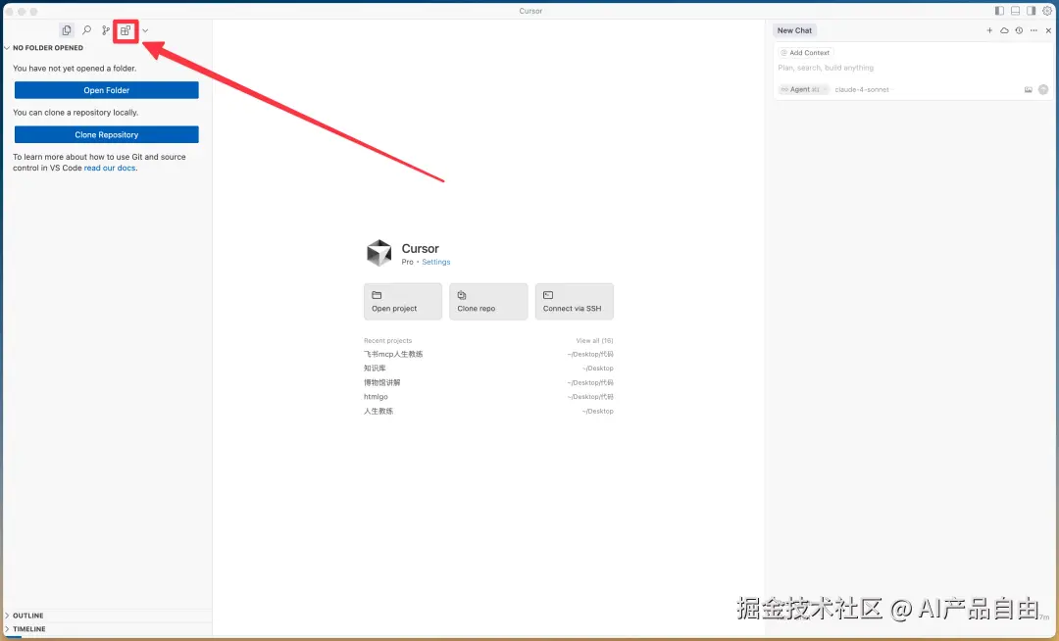1059x641 pixels.
Task: Click the send message arrow button
Action: [x=1043, y=90]
